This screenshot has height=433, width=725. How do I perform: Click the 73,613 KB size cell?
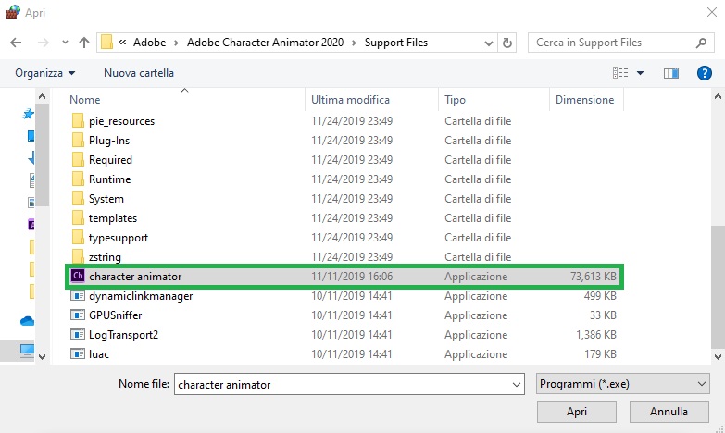594,277
